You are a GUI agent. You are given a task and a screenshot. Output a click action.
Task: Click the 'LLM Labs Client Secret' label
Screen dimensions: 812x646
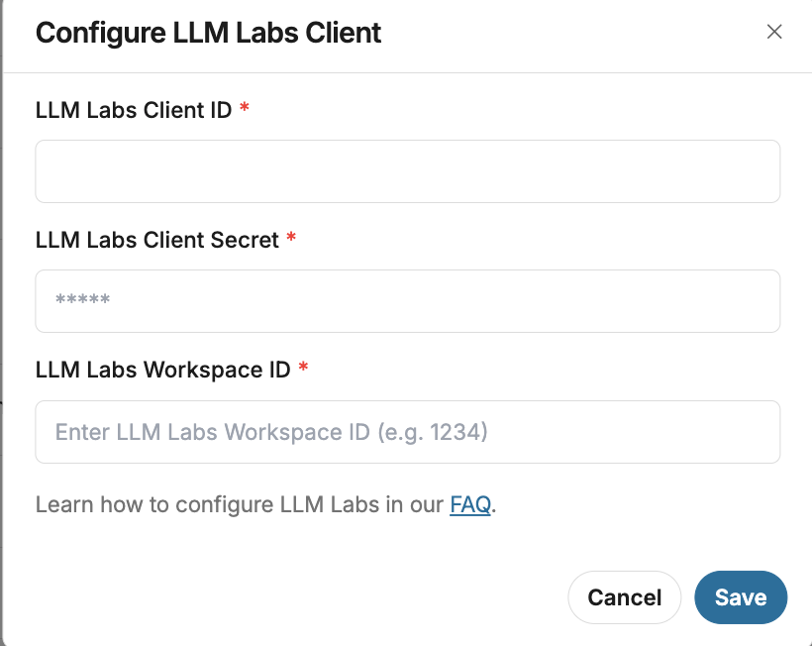click(x=157, y=240)
